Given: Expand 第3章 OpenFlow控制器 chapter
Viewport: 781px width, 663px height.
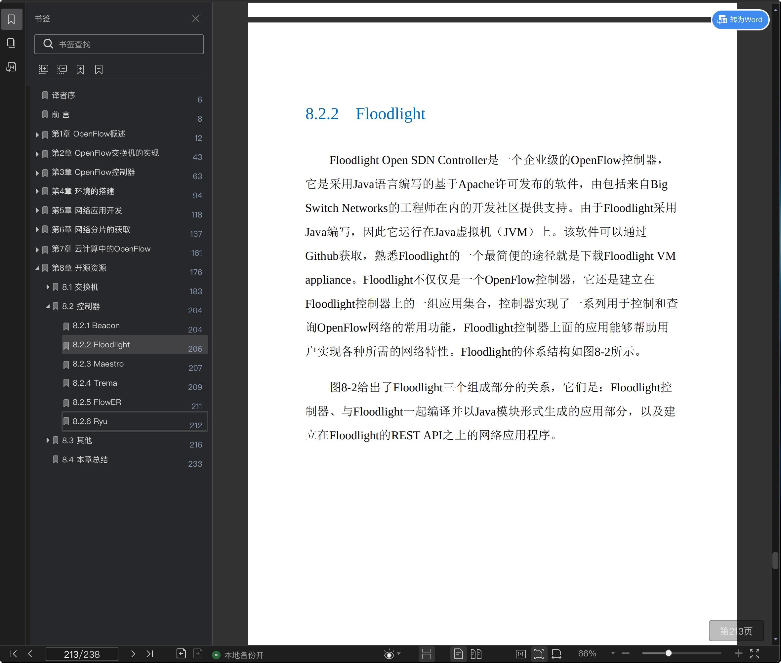Looking at the screenshot, I should tap(37, 173).
